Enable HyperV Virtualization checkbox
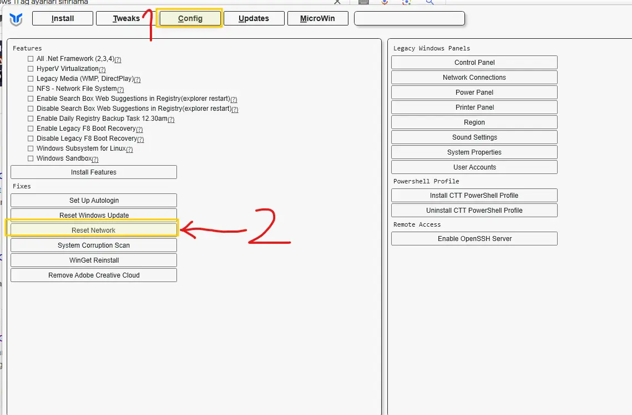 pos(30,69)
